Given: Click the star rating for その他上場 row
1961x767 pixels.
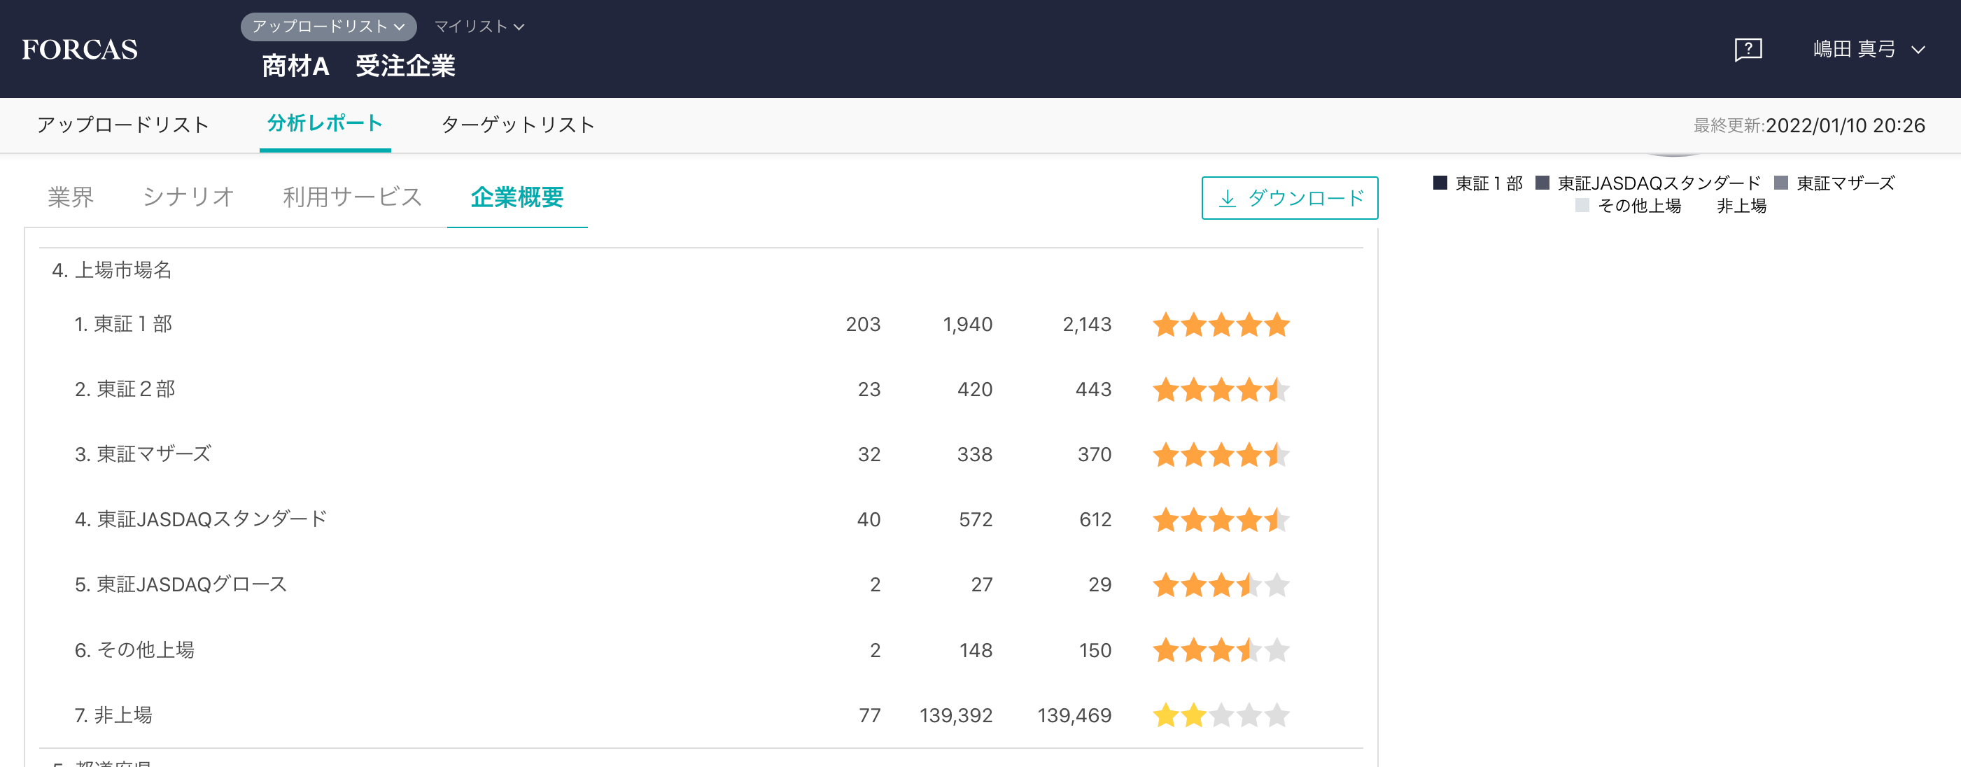Looking at the screenshot, I should tap(1221, 651).
